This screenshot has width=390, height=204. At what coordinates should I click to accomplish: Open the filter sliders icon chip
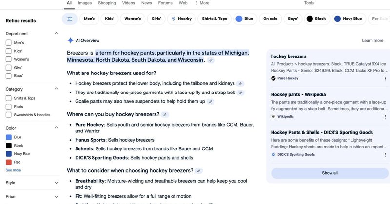pos(70,19)
